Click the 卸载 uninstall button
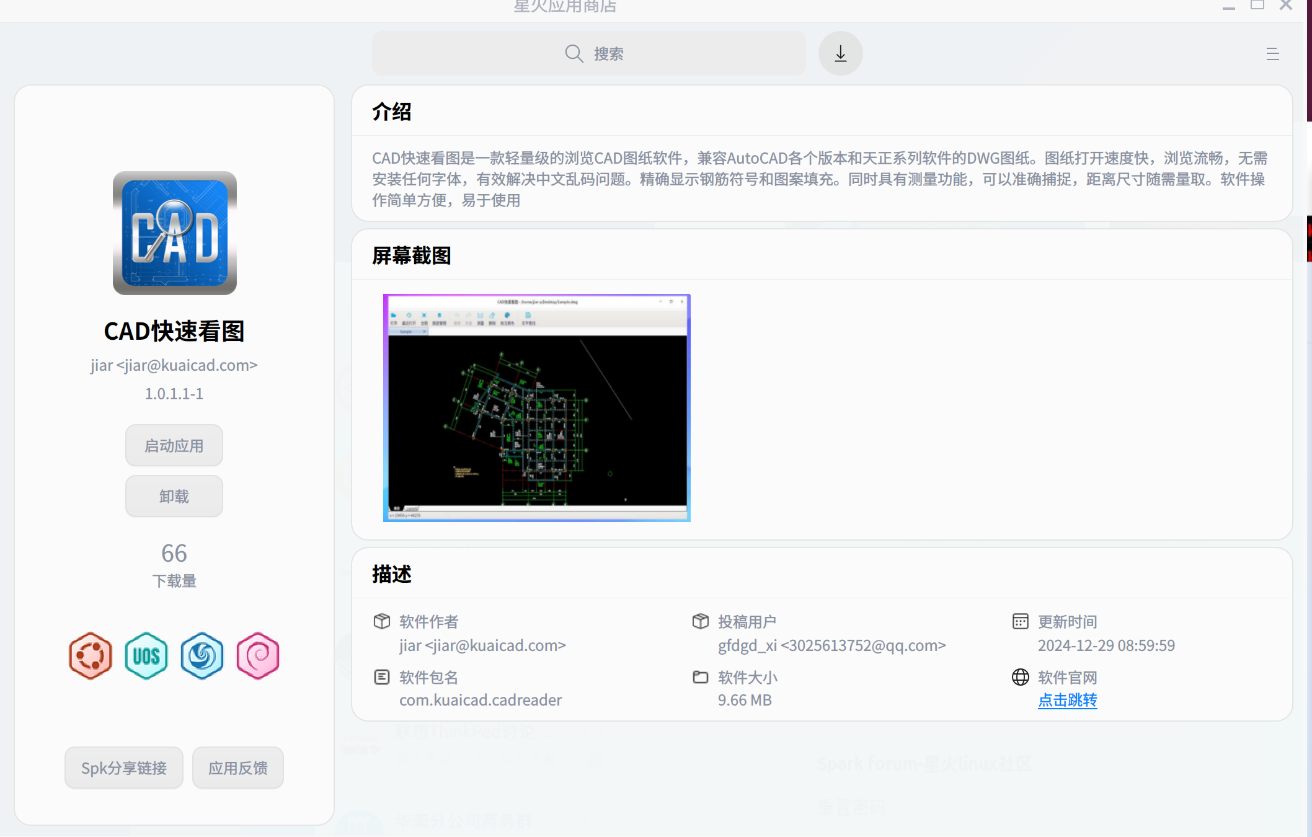 174,496
